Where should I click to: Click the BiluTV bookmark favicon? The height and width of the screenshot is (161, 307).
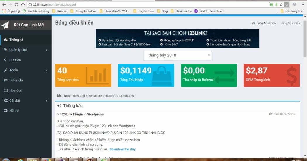[196, 11]
